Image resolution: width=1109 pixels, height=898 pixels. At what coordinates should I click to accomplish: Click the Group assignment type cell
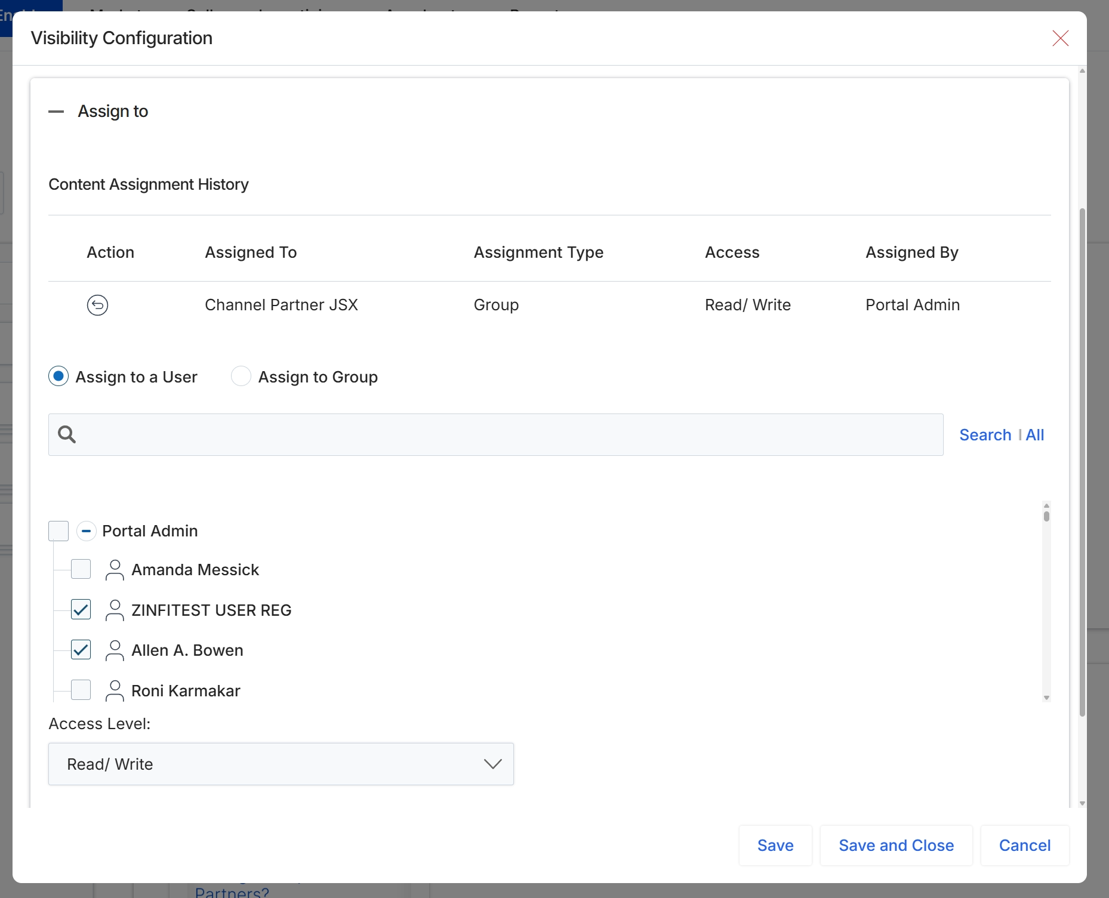(496, 305)
